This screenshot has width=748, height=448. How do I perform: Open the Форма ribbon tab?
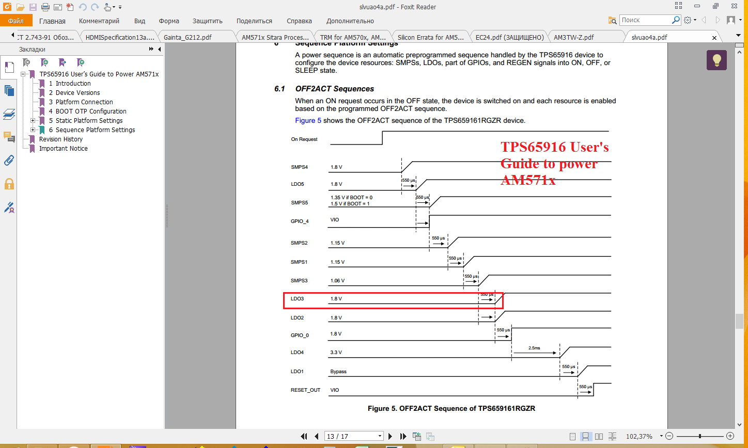169,21
